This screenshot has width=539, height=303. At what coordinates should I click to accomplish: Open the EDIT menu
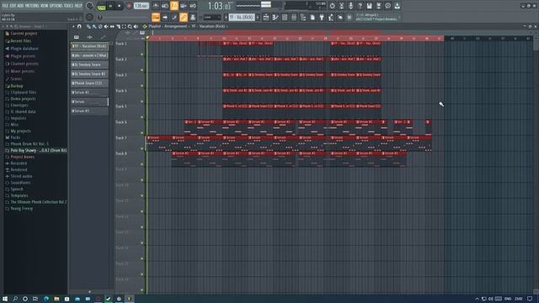click(x=13, y=6)
